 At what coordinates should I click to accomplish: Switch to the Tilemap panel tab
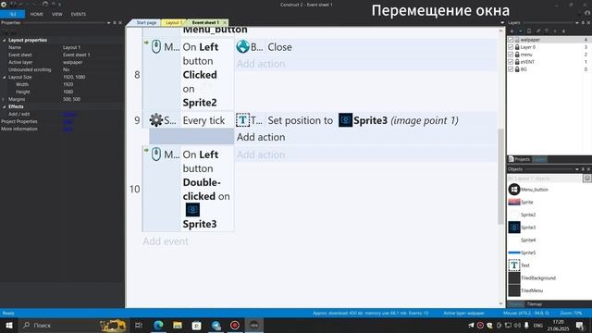(535, 304)
